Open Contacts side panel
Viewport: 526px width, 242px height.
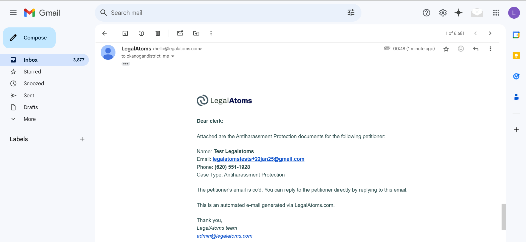[x=516, y=97]
